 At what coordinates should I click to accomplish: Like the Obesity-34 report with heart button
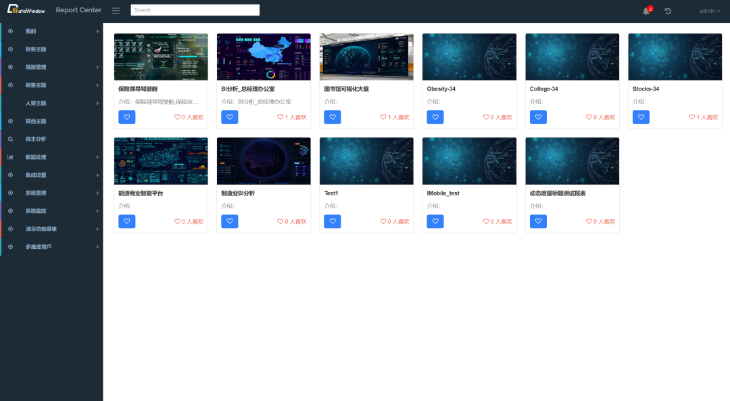(435, 117)
